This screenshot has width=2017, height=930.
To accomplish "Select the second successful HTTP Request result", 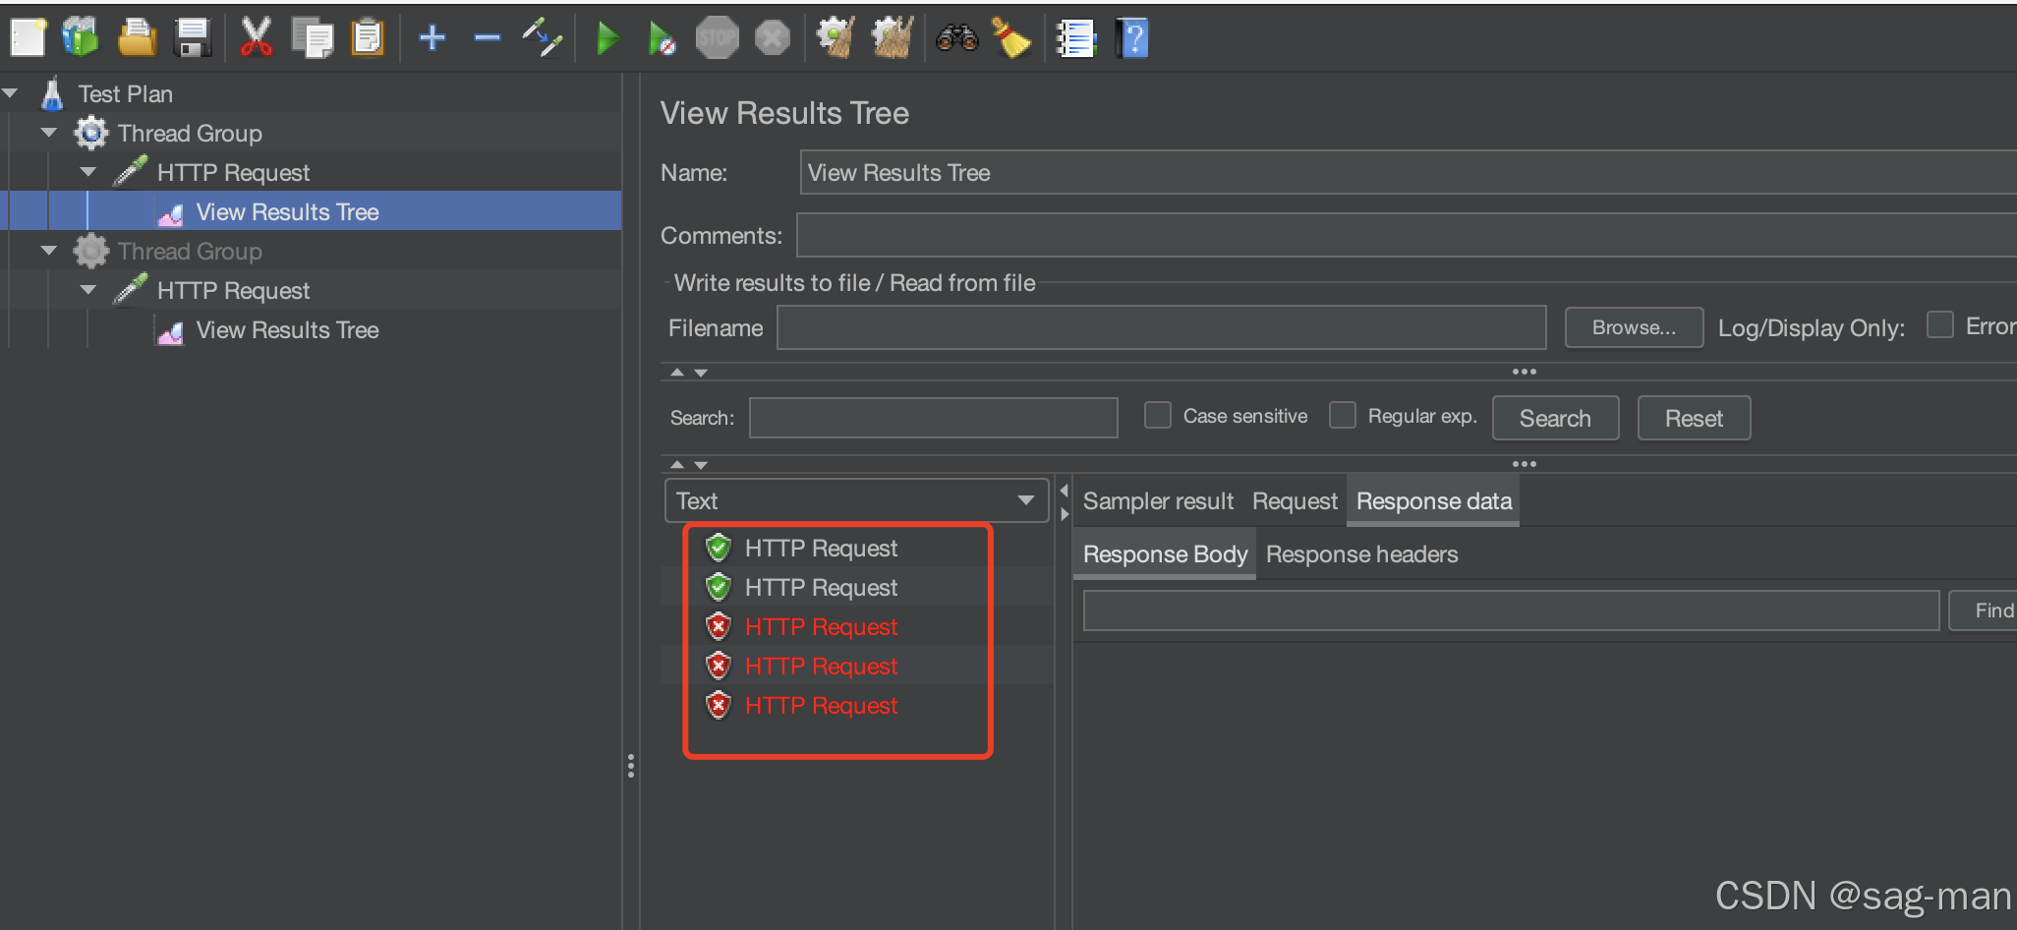I will click(x=821, y=587).
